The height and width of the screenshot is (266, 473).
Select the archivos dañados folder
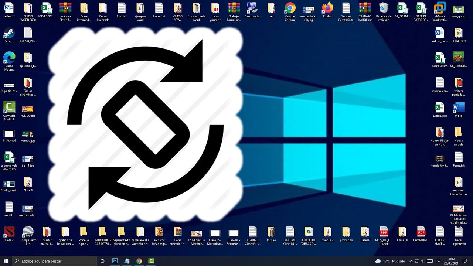click(x=159, y=235)
